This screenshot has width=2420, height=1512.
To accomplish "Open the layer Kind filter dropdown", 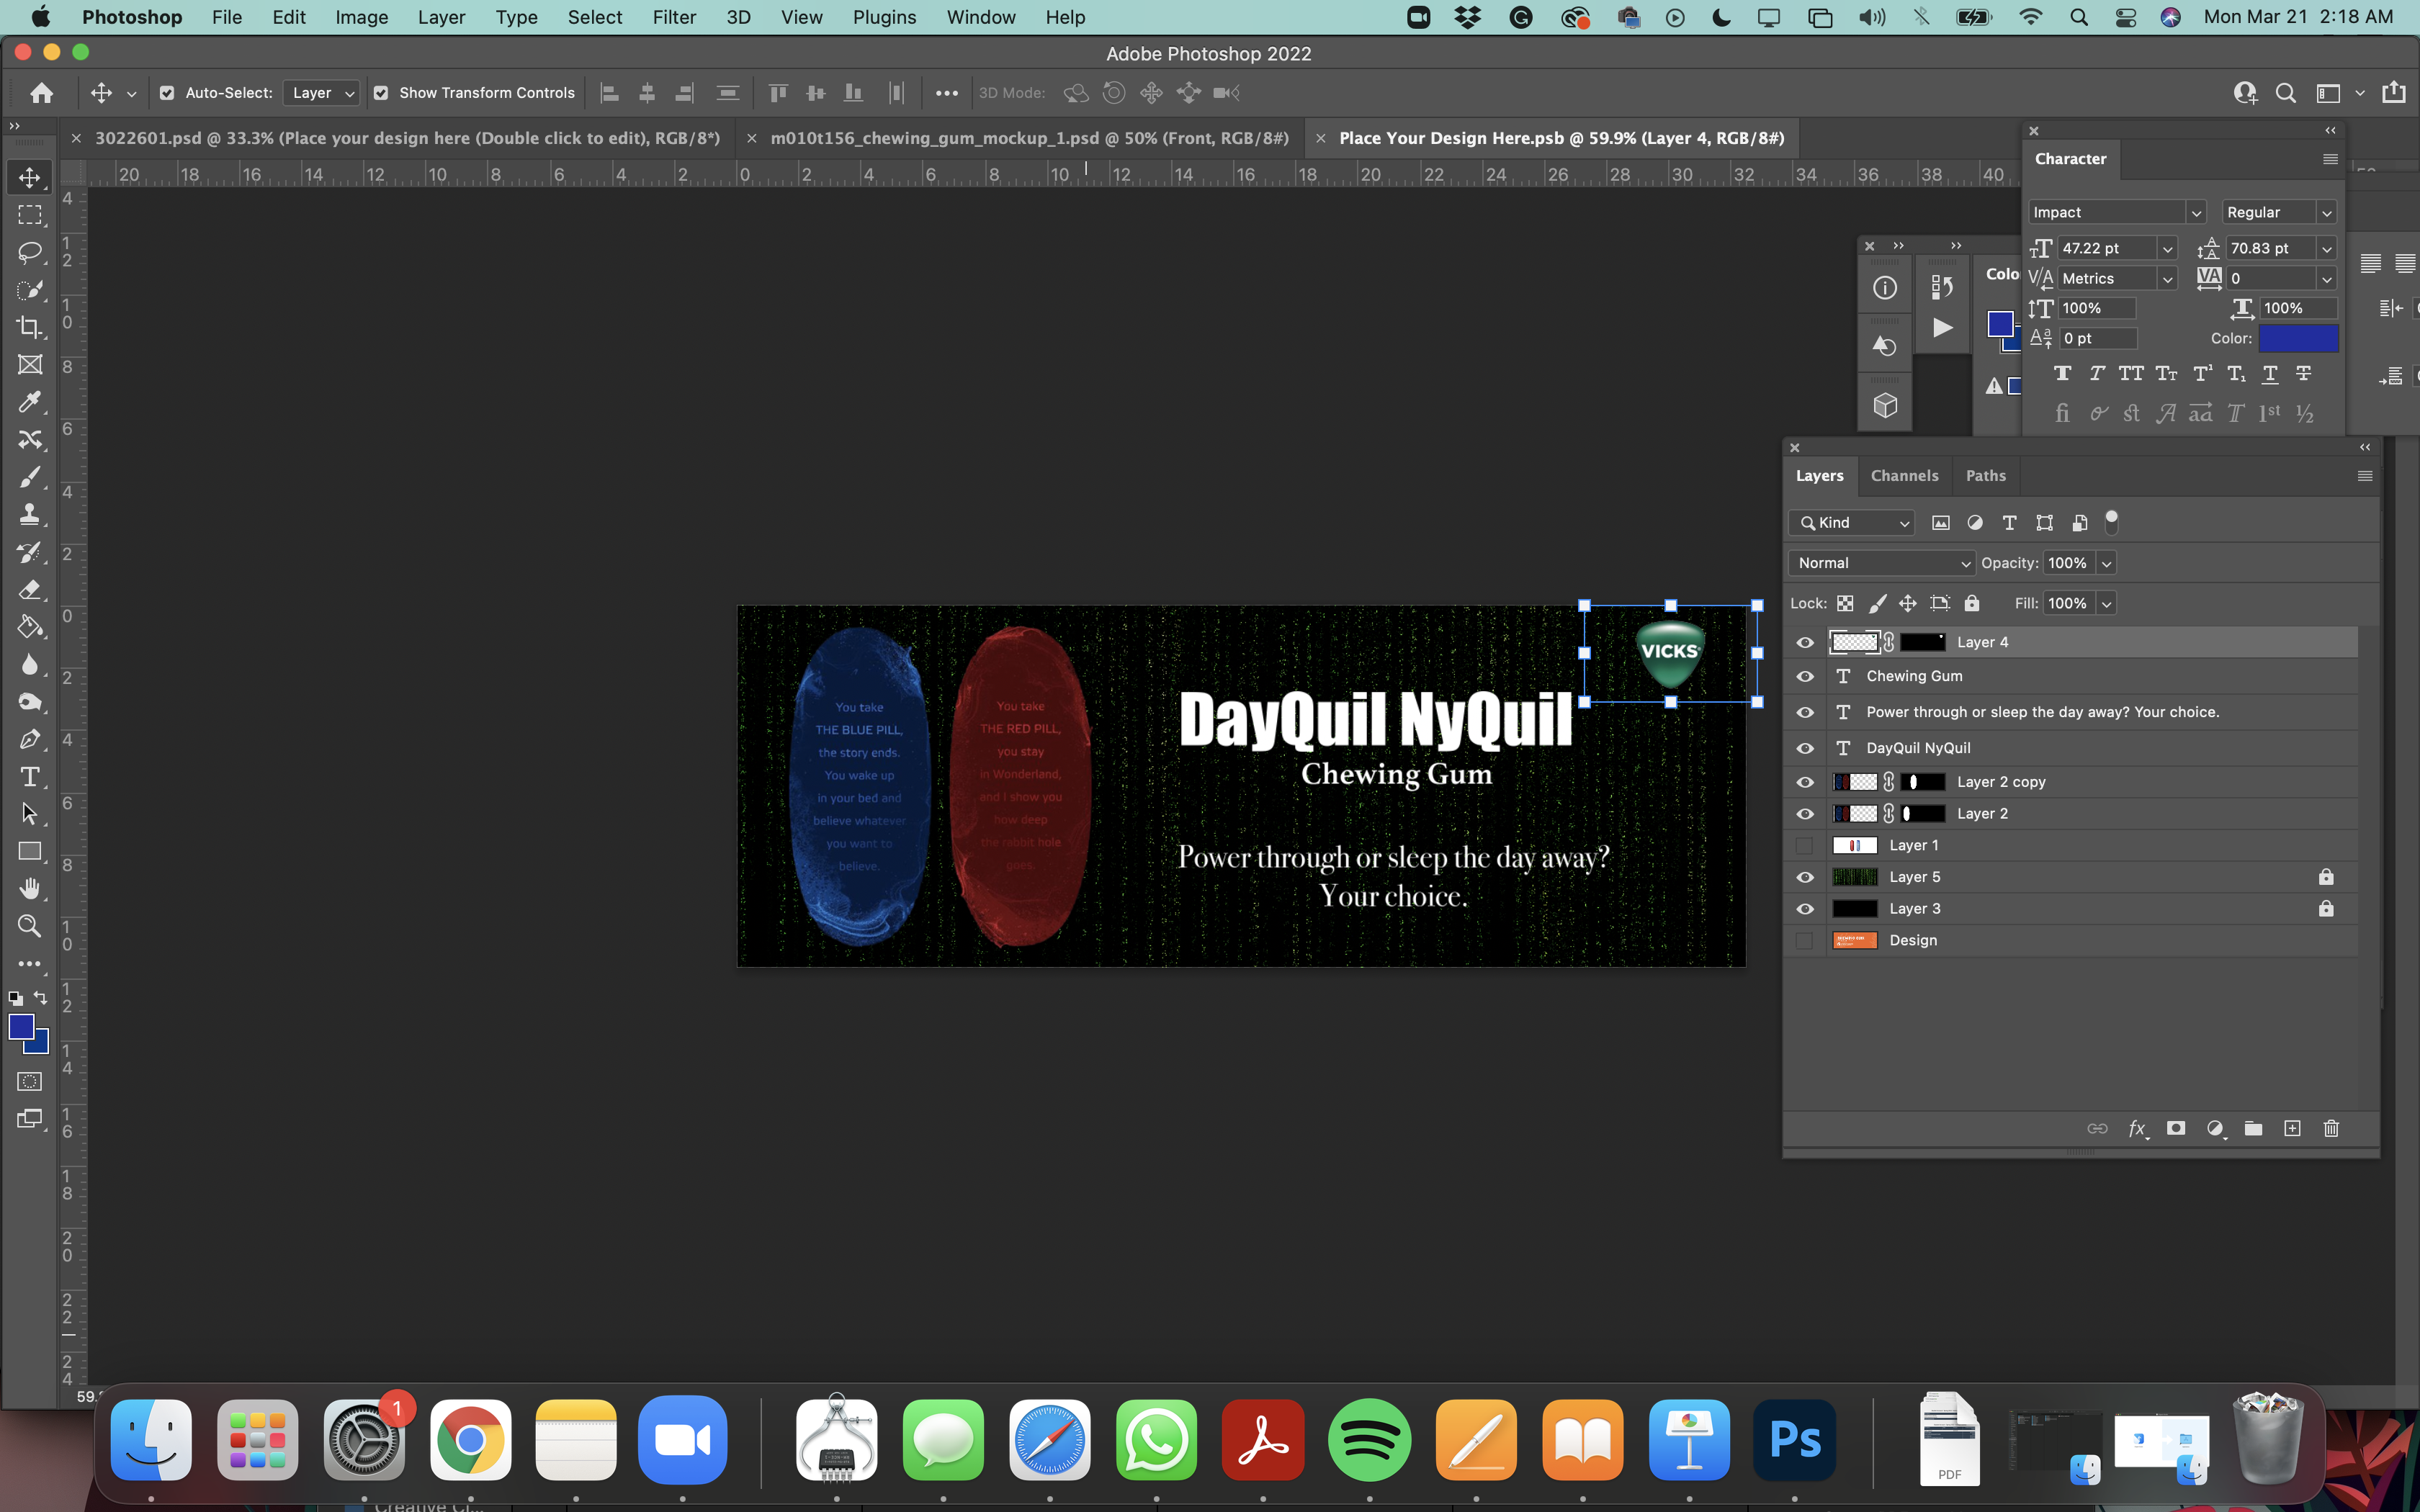I will pos(1851,522).
